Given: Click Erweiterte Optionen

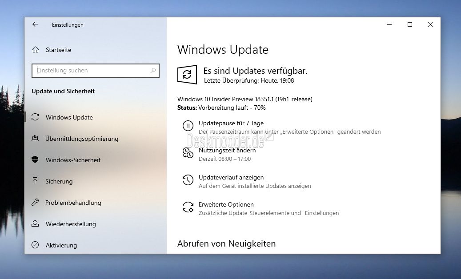Looking at the screenshot, I should click(x=226, y=204).
